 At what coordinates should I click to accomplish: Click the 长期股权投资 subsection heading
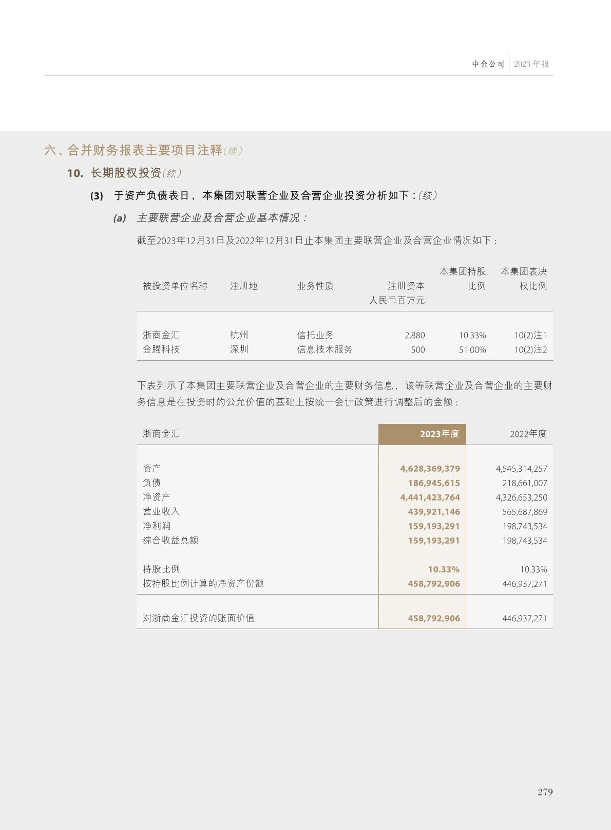point(126,173)
